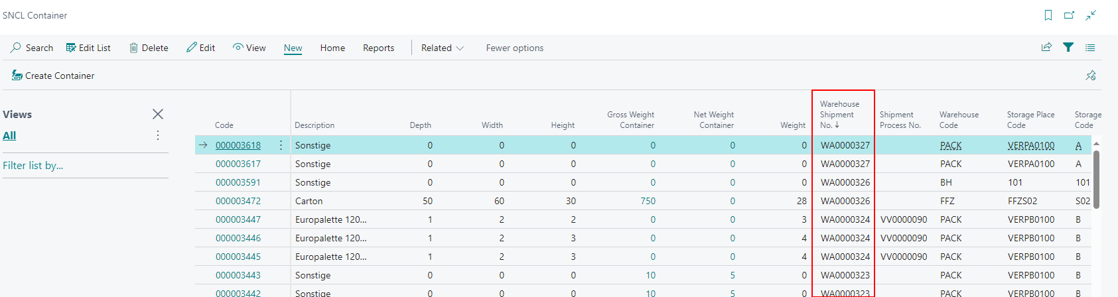Expand the Related dropdown menu
Image resolution: width=1118 pixels, height=297 pixels.
(442, 48)
